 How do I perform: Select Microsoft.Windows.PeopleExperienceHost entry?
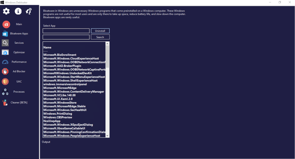click(72, 136)
